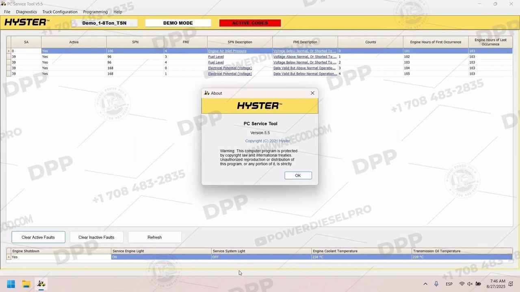Select the first-occurrence hours cell 101
520x292 pixels.
[435, 51]
